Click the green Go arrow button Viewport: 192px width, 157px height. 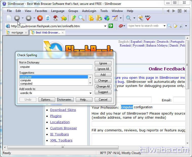[x=111, y=26]
